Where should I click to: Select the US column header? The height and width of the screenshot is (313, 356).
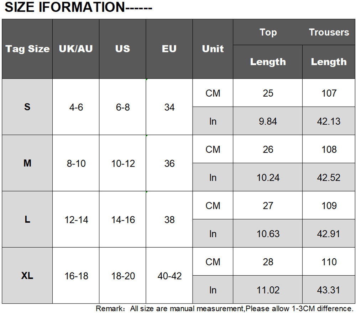tap(122, 49)
